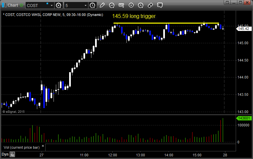Click the 28 date label on time axis
Screen dimensions: 253x159
225,155
